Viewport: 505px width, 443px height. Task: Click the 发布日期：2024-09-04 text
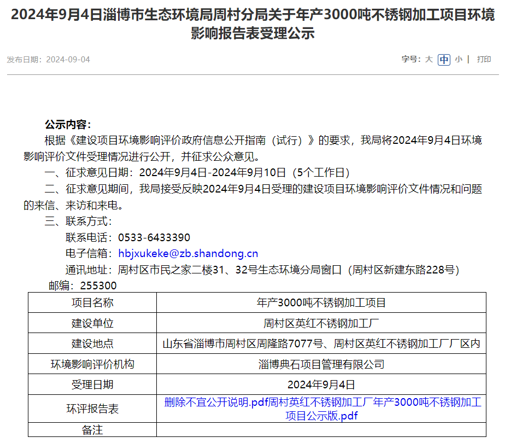[48, 60]
